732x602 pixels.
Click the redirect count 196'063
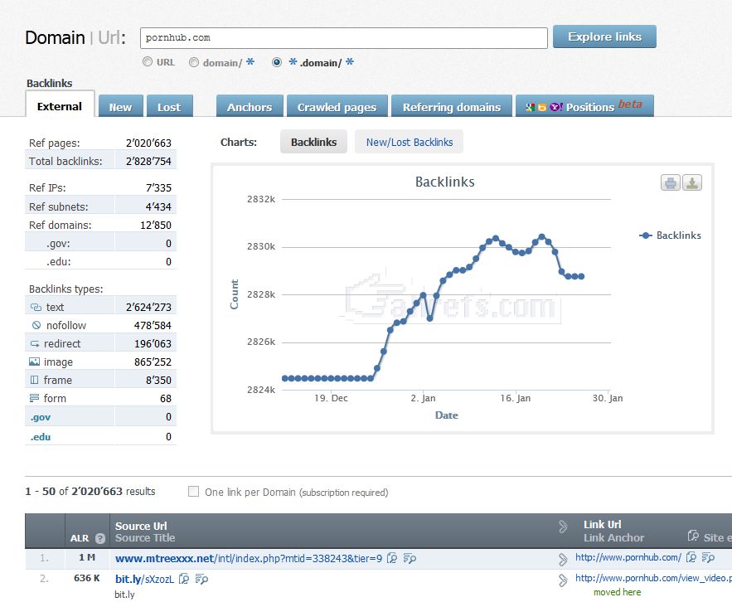tap(153, 344)
